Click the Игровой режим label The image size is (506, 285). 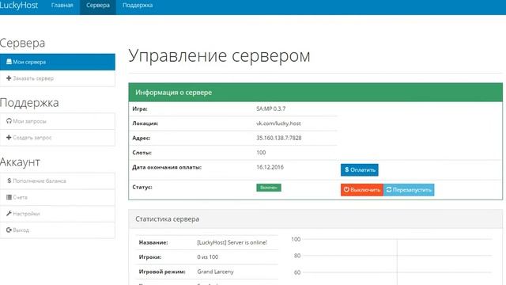[162, 272]
